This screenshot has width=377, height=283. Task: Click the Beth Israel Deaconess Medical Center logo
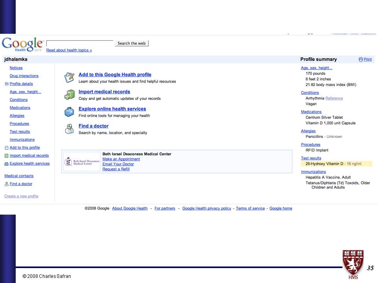(82, 162)
